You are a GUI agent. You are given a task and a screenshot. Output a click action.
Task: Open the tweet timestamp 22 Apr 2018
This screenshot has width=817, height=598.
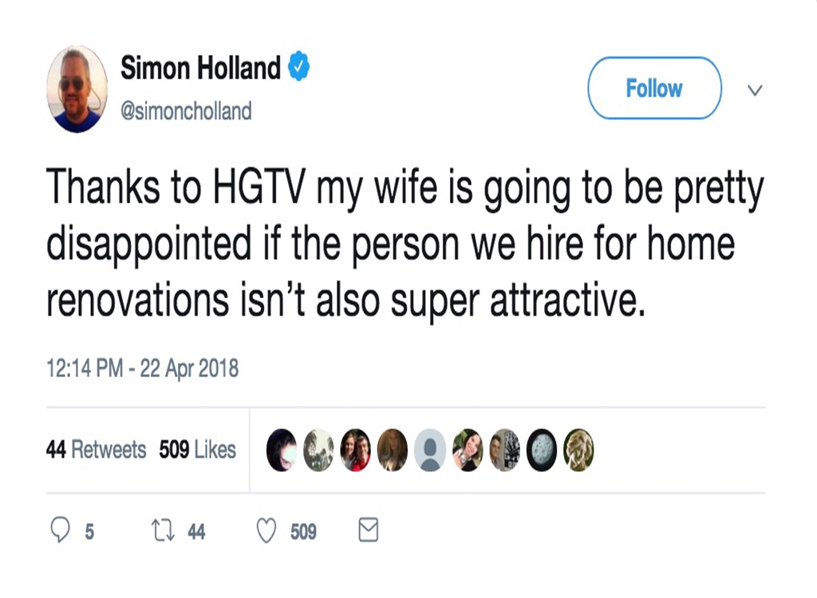click(x=143, y=368)
